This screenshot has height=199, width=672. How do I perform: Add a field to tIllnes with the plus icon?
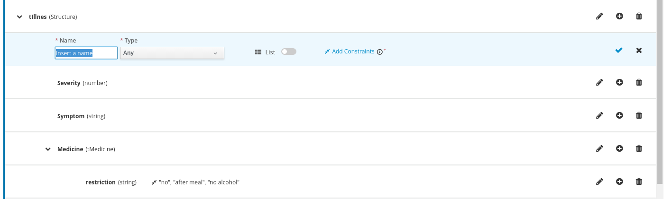pos(619,17)
